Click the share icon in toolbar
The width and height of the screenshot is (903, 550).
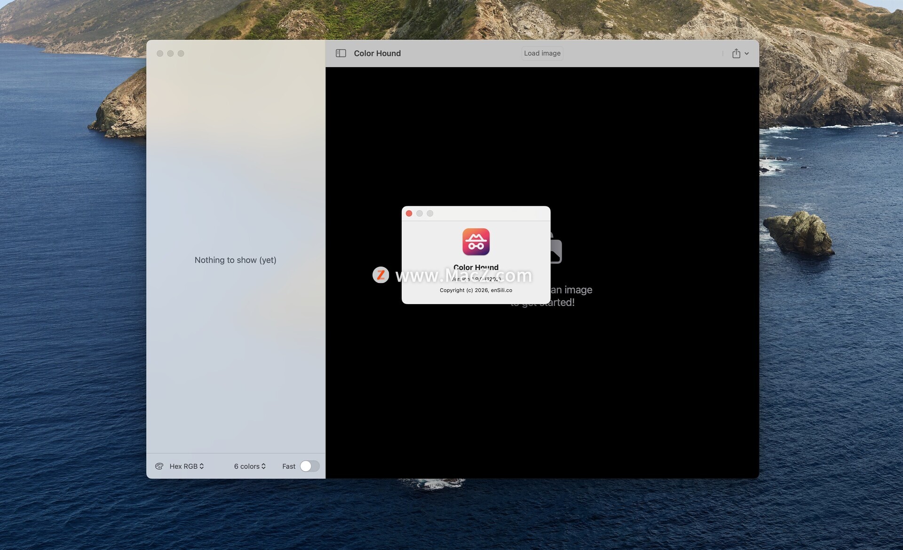[x=736, y=54]
